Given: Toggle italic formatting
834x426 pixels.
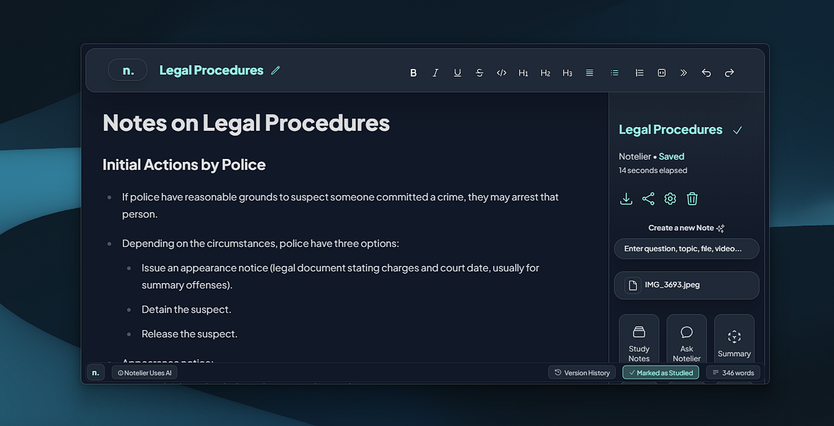Looking at the screenshot, I should [435, 73].
